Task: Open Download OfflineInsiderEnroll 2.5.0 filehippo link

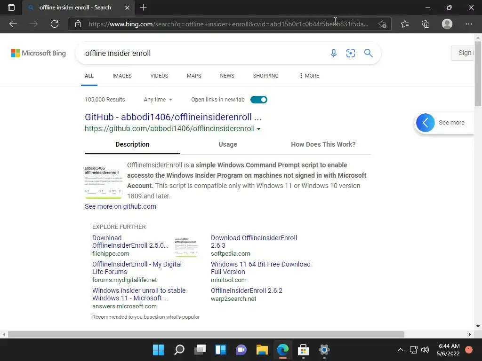Action: [x=130, y=242]
